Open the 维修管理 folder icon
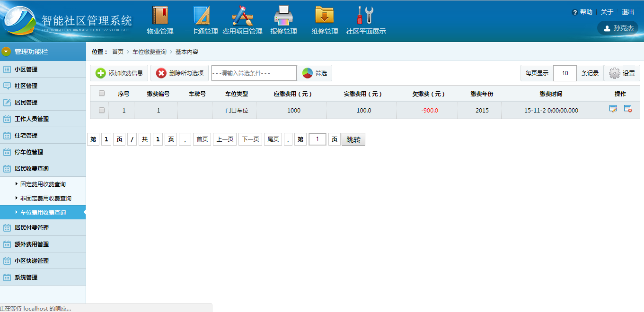The width and height of the screenshot is (644, 312). click(325, 15)
